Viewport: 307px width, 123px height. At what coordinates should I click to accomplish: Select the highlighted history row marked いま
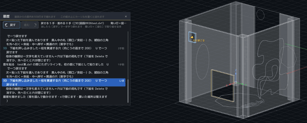click(x=63, y=83)
